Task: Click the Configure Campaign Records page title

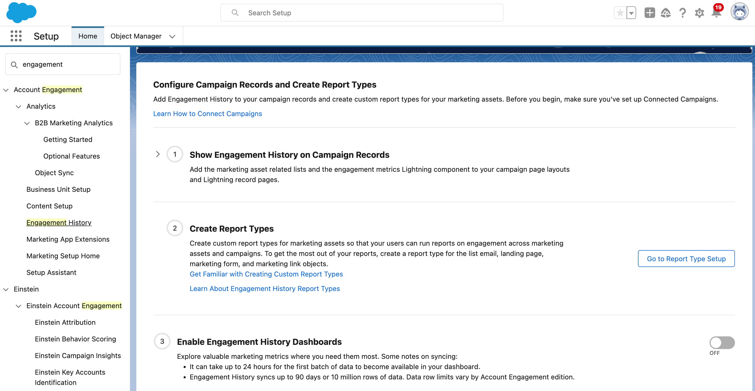Action: point(265,85)
